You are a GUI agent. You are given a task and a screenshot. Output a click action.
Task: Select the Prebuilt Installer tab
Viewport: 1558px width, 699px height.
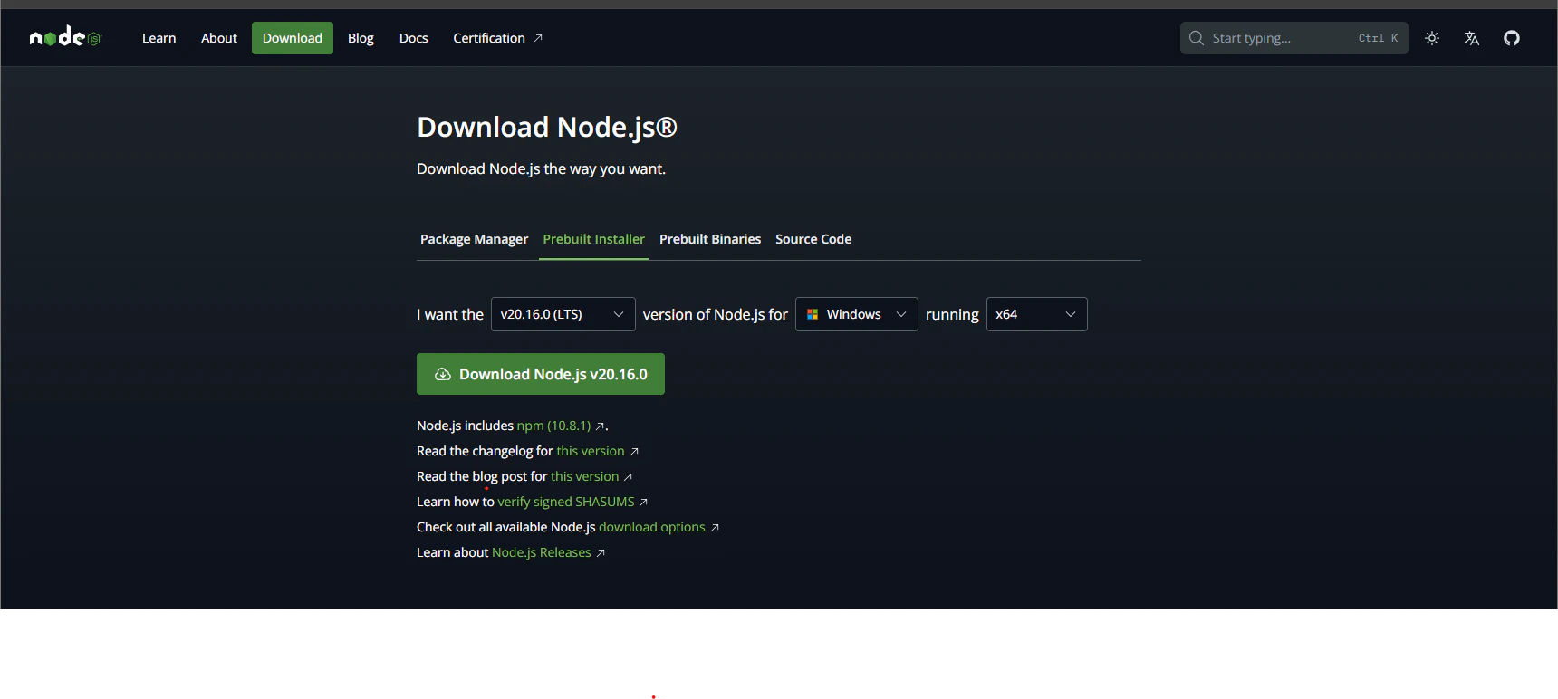coord(593,239)
